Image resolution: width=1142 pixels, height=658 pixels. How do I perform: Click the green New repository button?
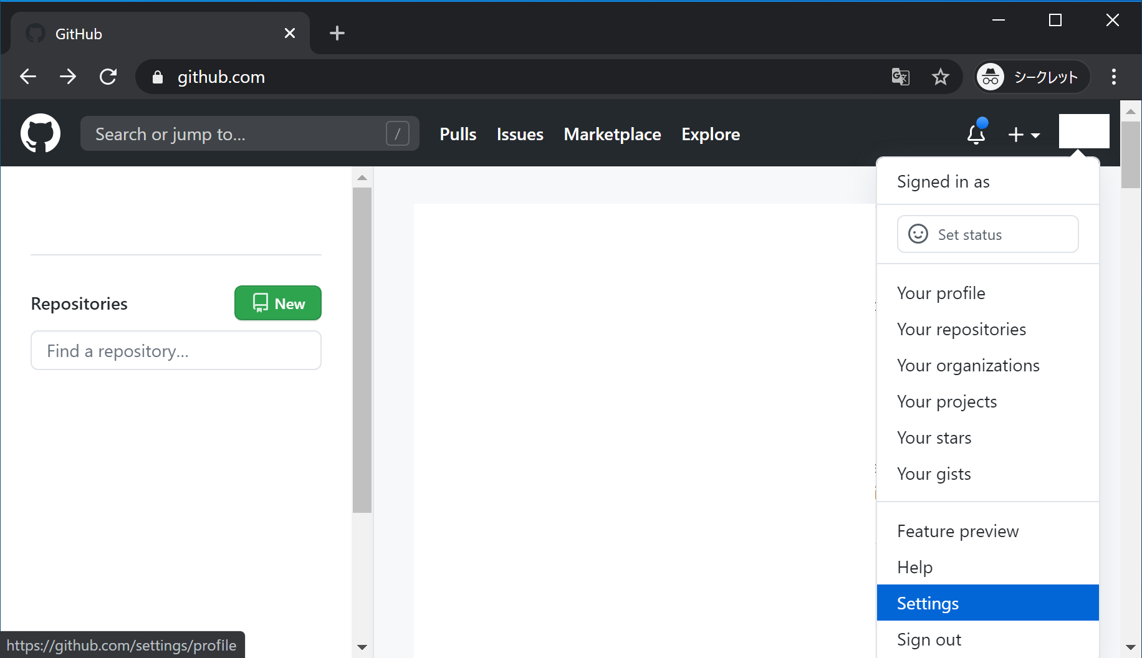pyautogui.click(x=278, y=303)
